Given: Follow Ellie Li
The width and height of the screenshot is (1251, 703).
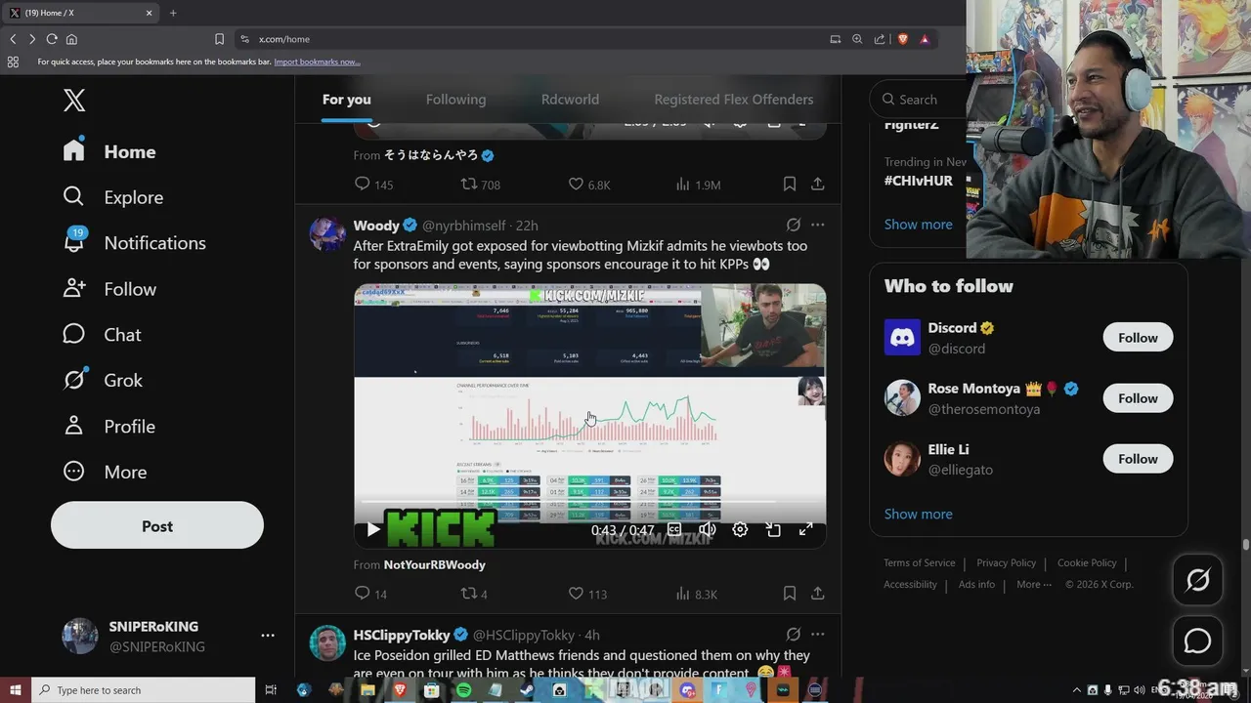Looking at the screenshot, I should tap(1138, 459).
